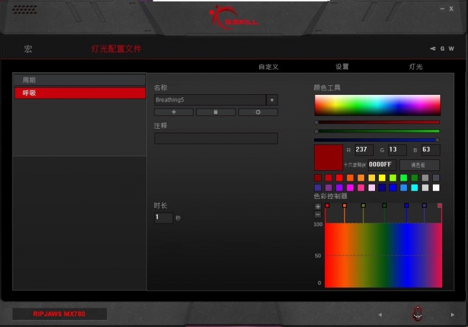The image size is (468, 327).
Task: Select the indigo gradient marker
Action: point(424,205)
